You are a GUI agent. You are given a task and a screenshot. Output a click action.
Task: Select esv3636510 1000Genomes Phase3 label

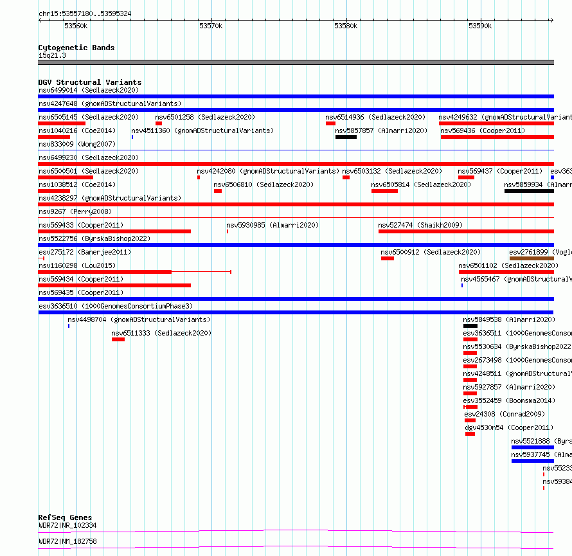pos(116,306)
